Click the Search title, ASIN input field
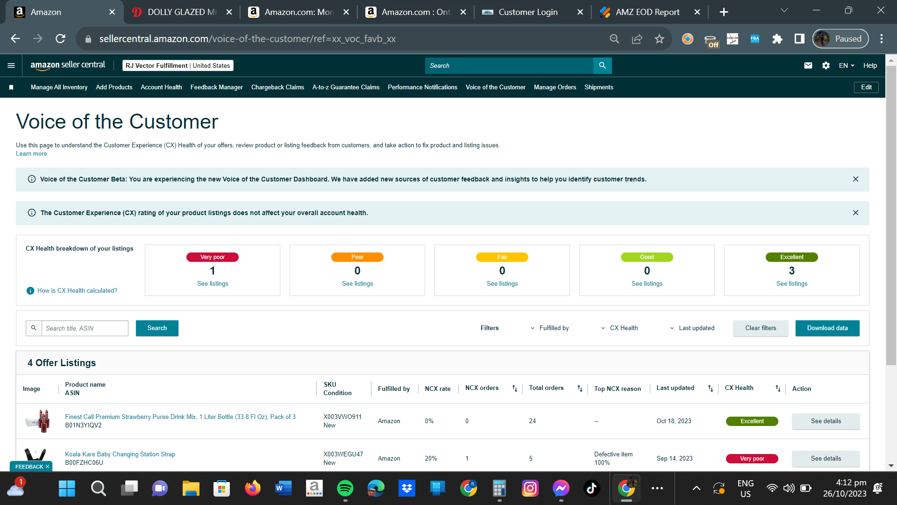Viewport: 897px width, 505px height. tap(85, 328)
